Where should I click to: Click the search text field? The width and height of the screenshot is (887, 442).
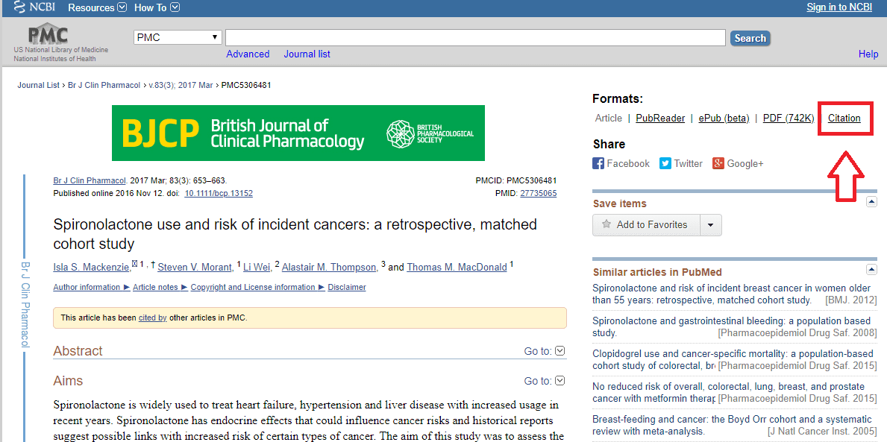475,38
